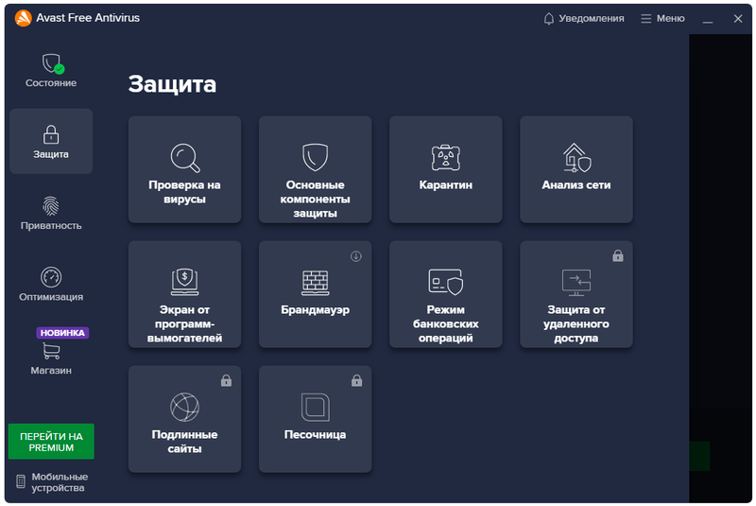Open Уведомления notifications bell
The image size is (756, 506).
(583, 18)
